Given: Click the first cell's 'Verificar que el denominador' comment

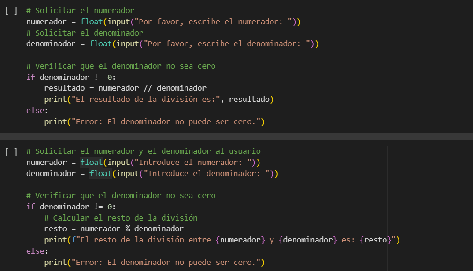Looking at the screenshot, I should [x=121, y=66].
